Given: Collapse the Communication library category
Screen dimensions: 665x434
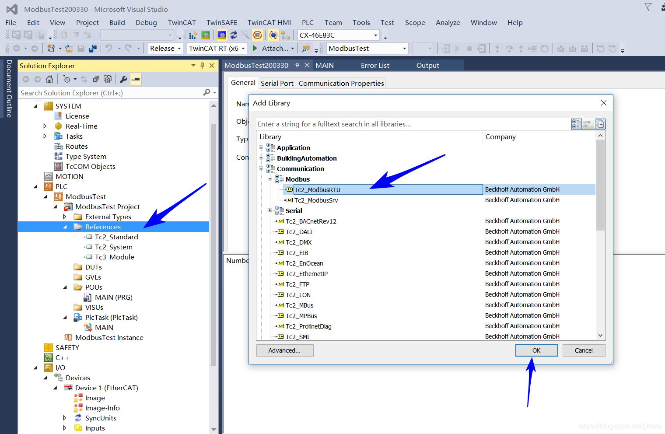Looking at the screenshot, I should coord(261,168).
